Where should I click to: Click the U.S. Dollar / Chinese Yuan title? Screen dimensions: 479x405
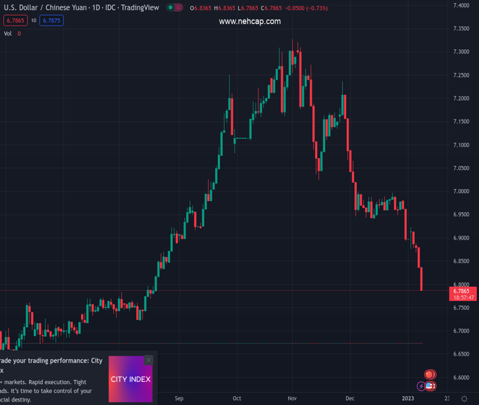[45, 7]
